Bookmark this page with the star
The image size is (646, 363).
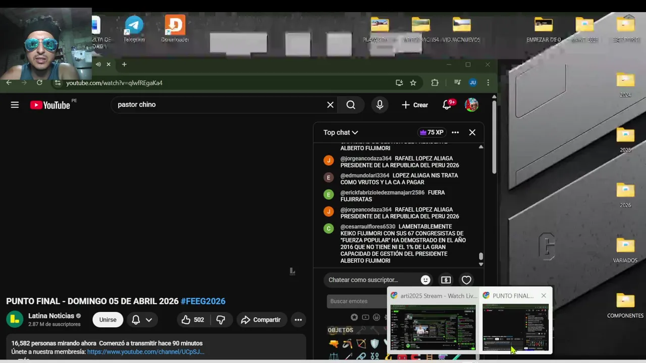click(x=413, y=83)
